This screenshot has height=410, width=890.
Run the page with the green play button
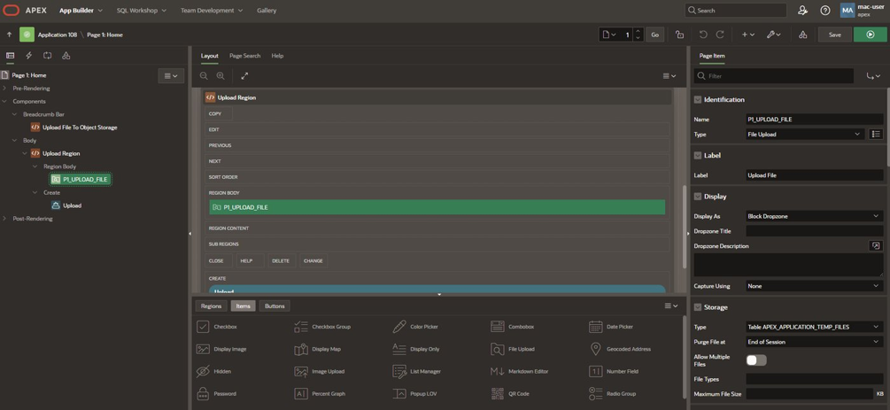click(871, 35)
